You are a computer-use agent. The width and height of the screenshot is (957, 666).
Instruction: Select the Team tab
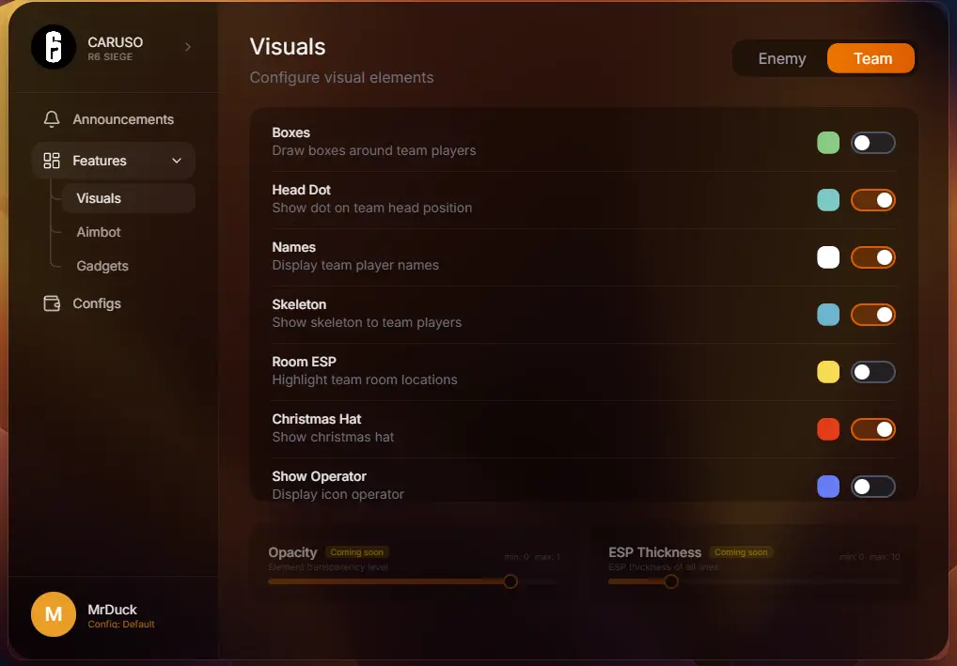871,58
